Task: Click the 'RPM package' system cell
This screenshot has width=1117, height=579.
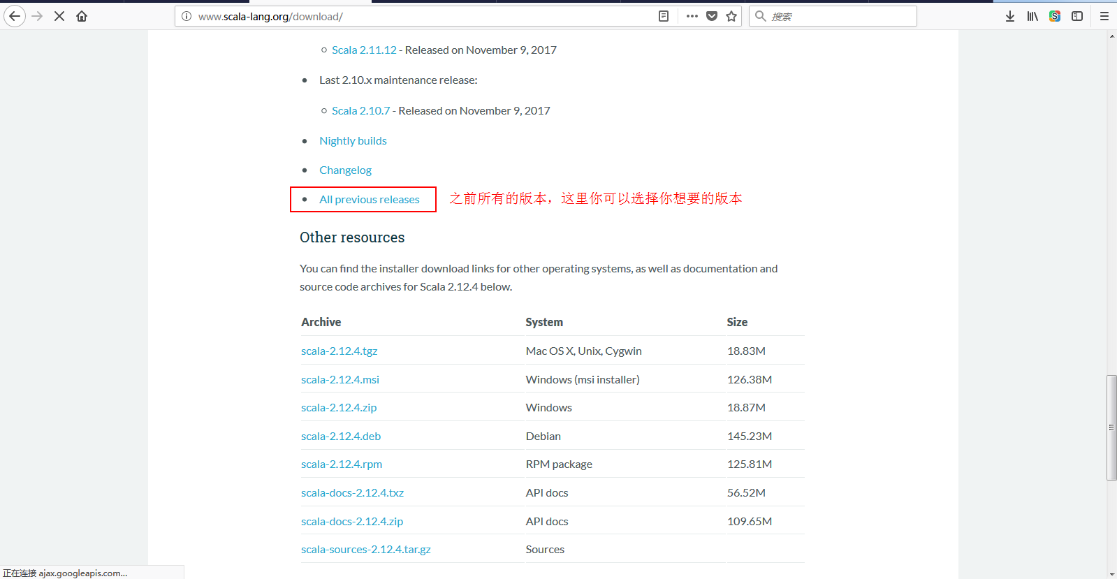Action: (559, 464)
